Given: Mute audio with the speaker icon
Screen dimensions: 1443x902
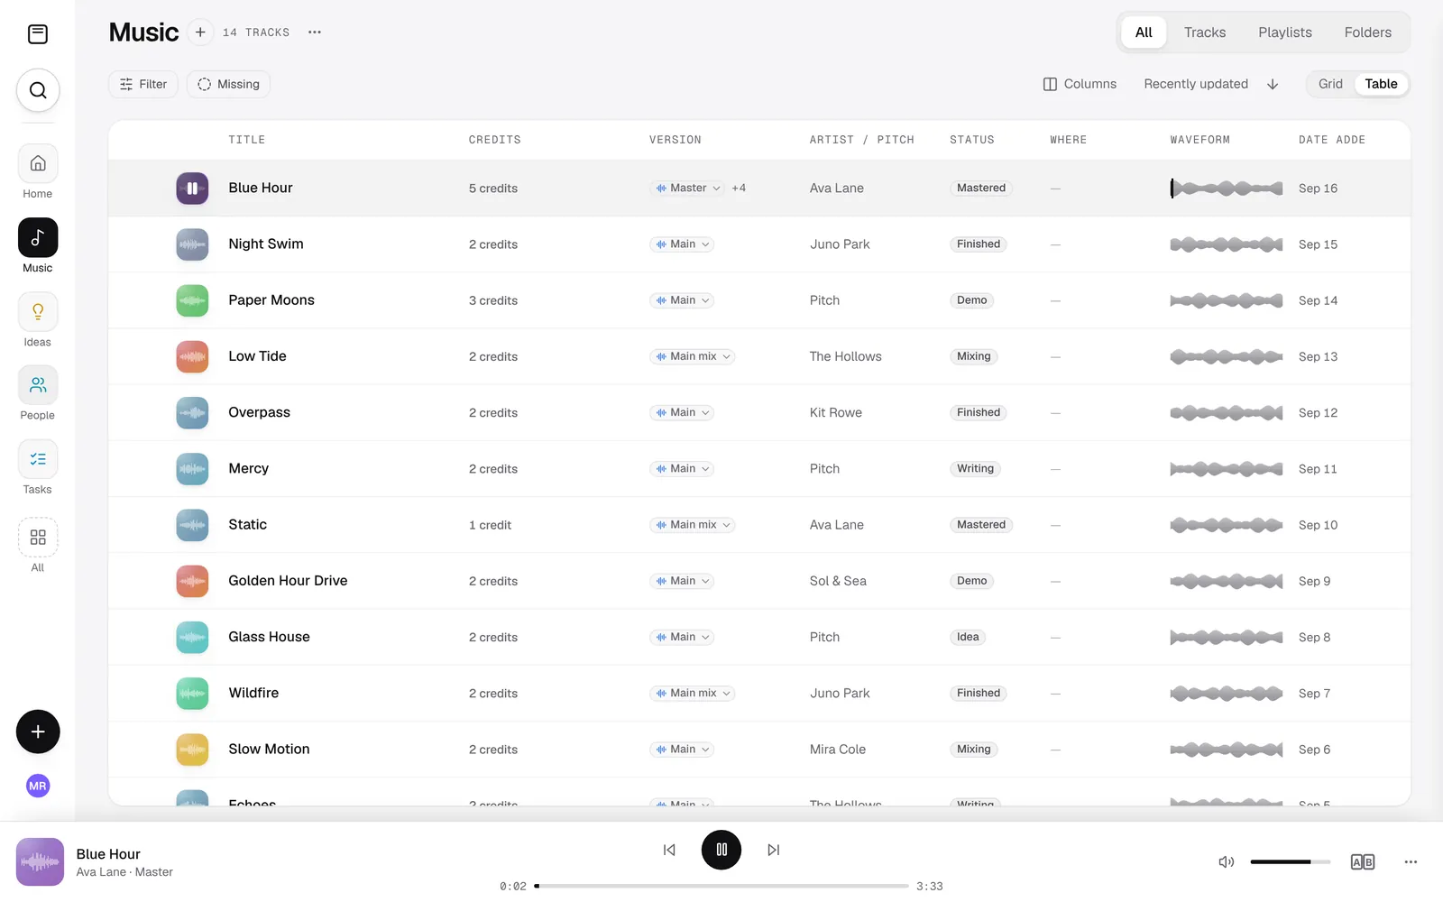Looking at the screenshot, I should pos(1227,862).
